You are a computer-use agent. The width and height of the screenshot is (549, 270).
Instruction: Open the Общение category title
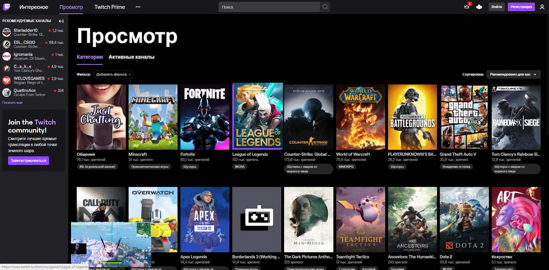[x=86, y=154]
